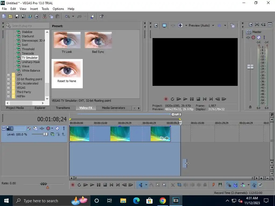Image resolution: width=275 pixels, height=206 pixels.
Task: Choose the Reset to None preset
Action: coord(67,73)
